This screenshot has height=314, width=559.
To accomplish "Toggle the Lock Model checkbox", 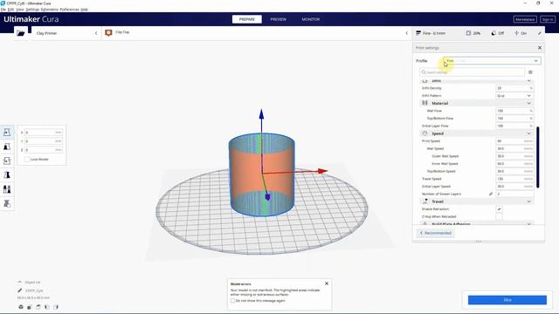I will pos(27,159).
